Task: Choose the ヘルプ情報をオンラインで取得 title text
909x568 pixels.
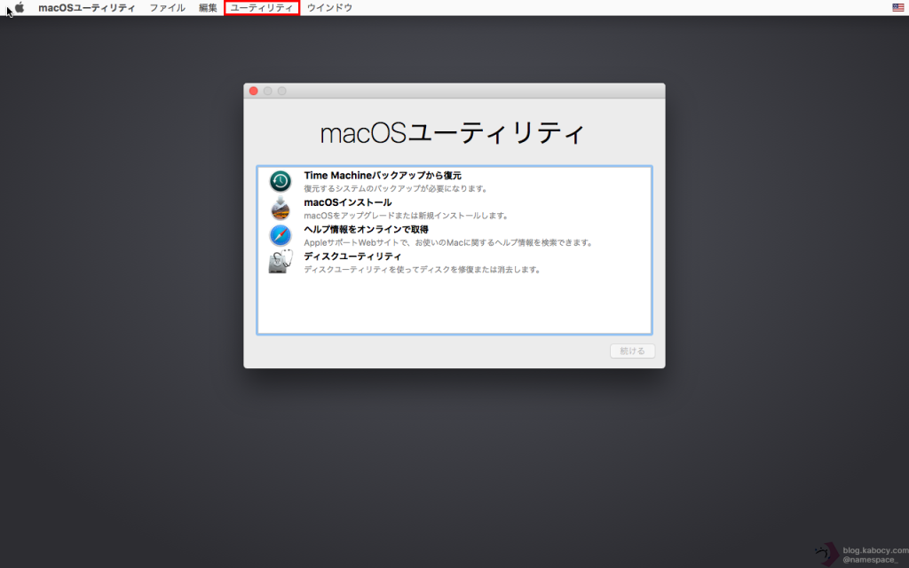Action: coord(366,229)
